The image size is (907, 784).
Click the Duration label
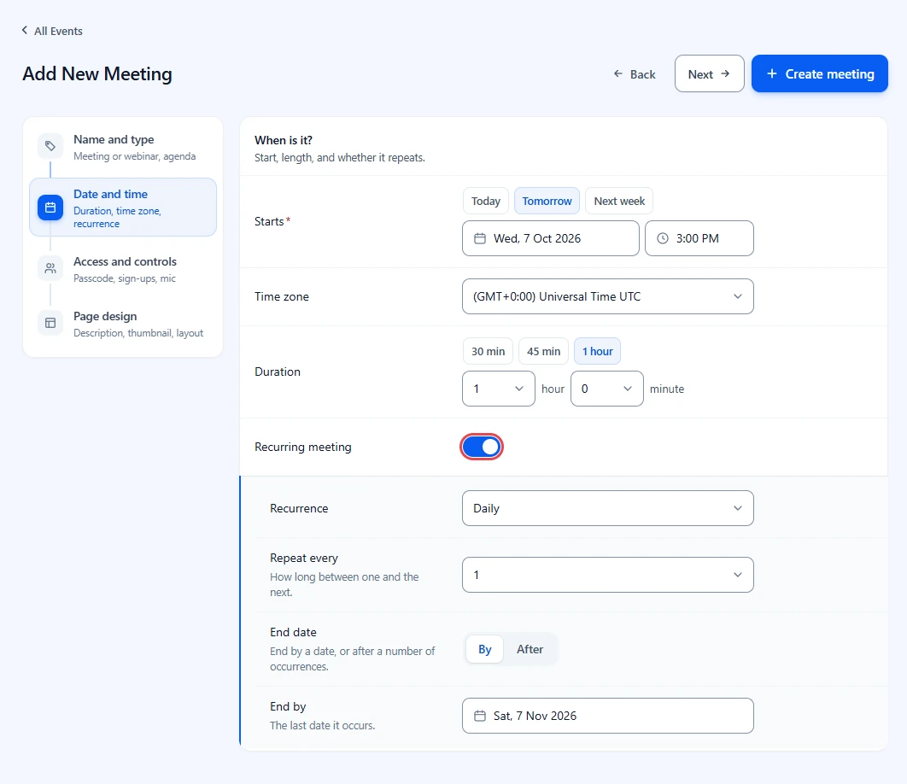[278, 372]
